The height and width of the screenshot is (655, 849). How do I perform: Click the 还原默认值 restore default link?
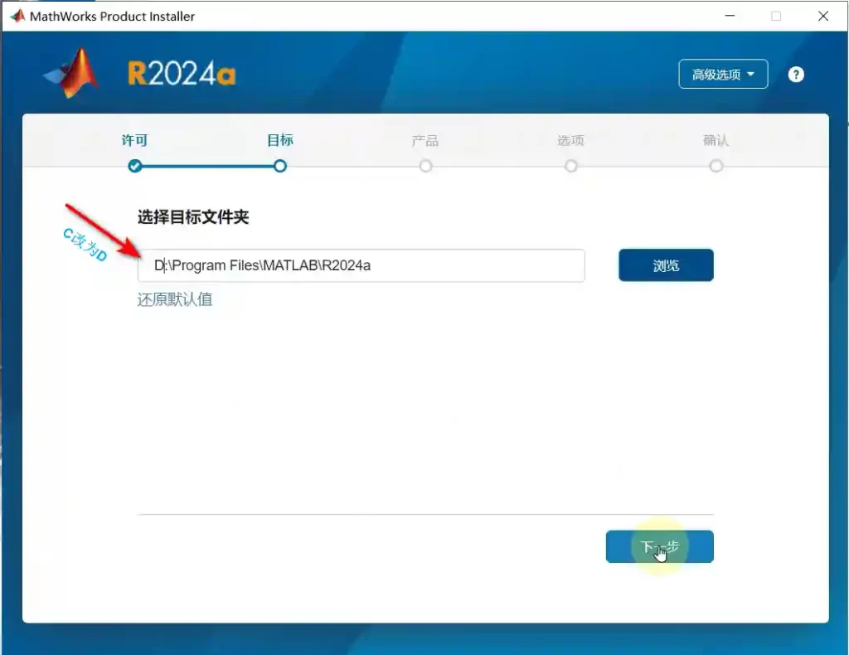pos(175,299)
